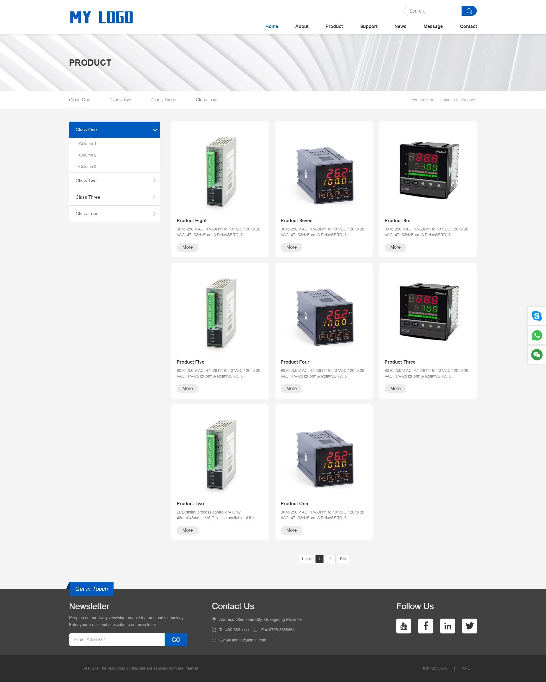546x682 pixels.
Task: Open the Twitter footer icon
Action: coord(469,626)
